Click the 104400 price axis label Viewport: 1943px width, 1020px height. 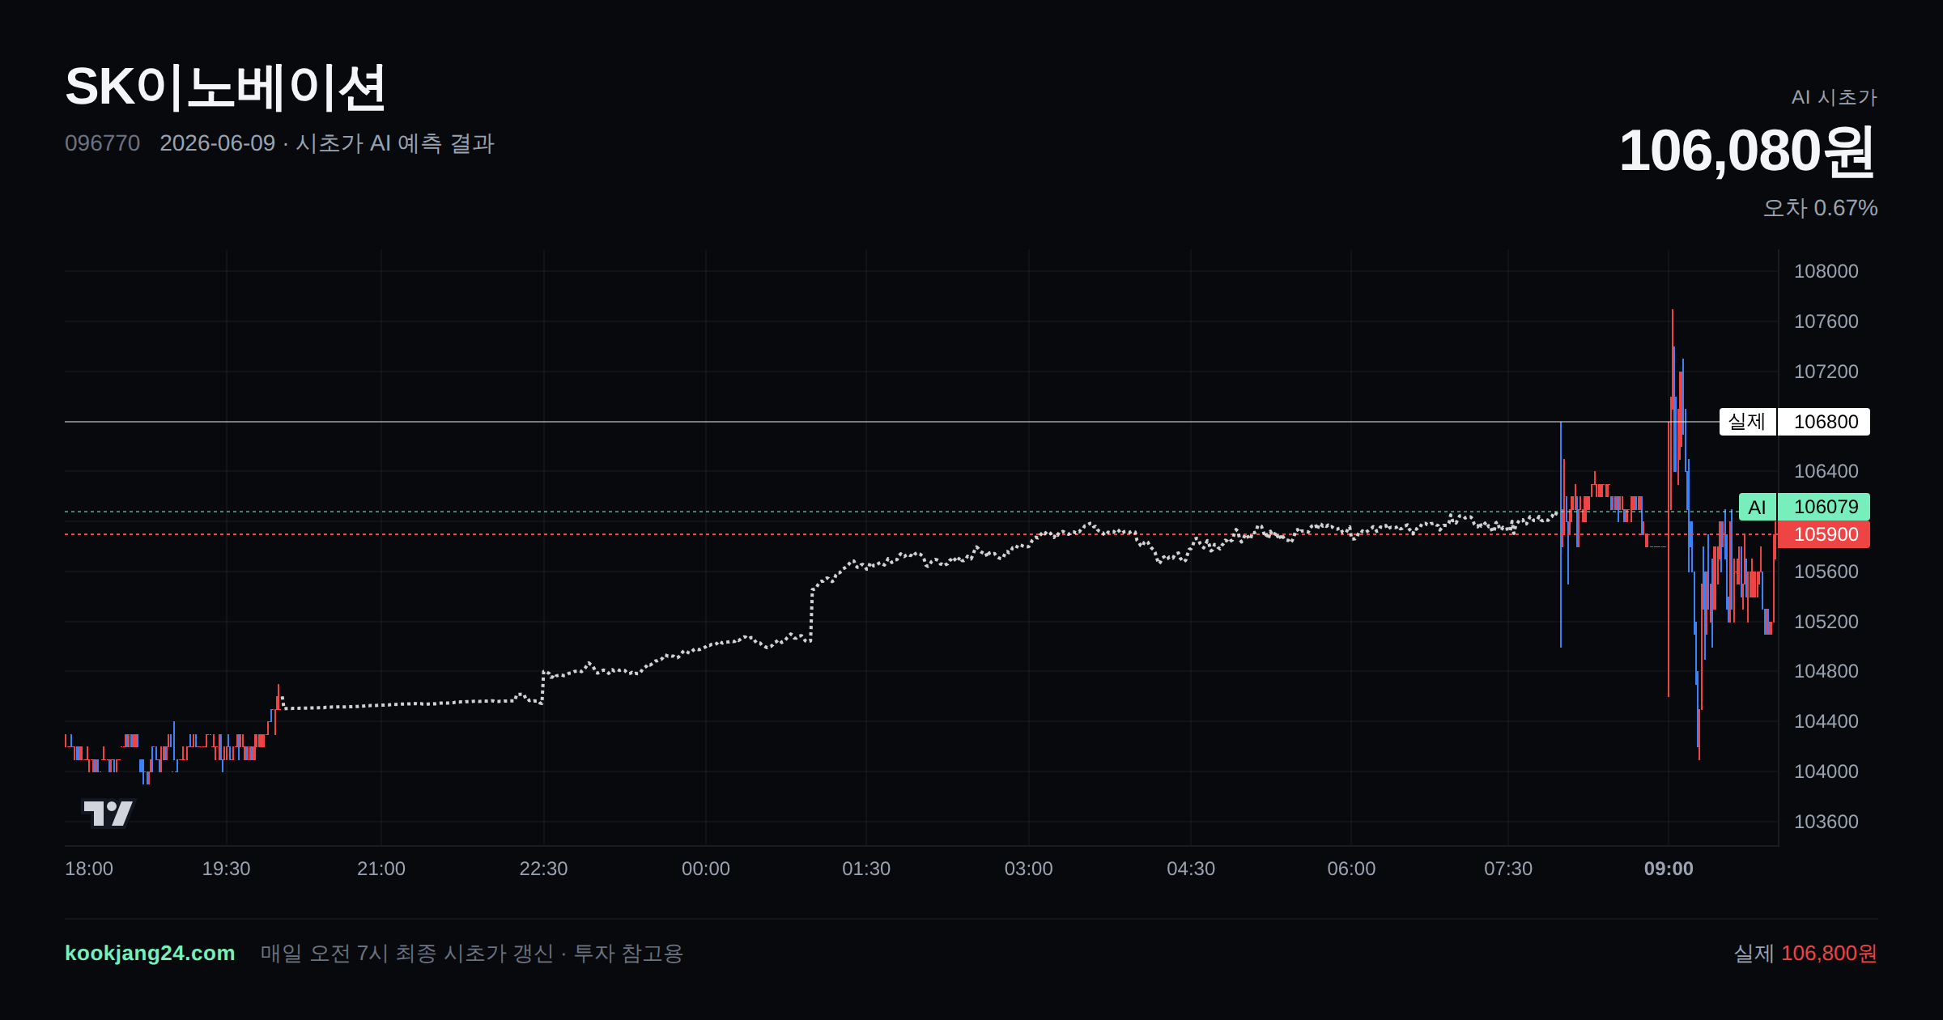(1826, 721)
